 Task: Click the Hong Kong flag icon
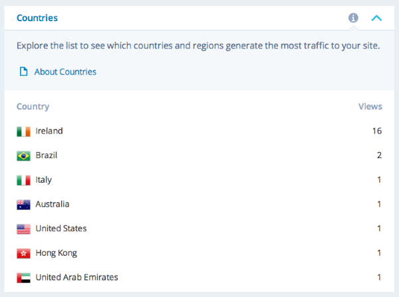(24, 253)
